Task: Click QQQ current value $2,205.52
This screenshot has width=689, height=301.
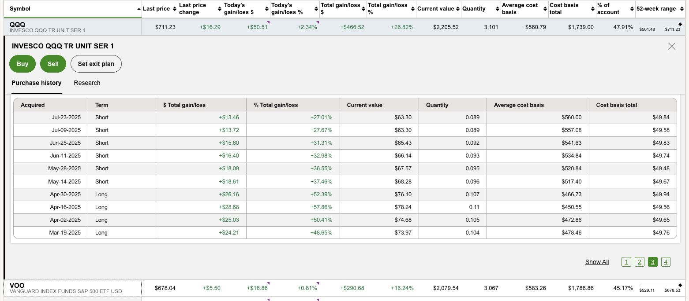Action: (446, 27)
